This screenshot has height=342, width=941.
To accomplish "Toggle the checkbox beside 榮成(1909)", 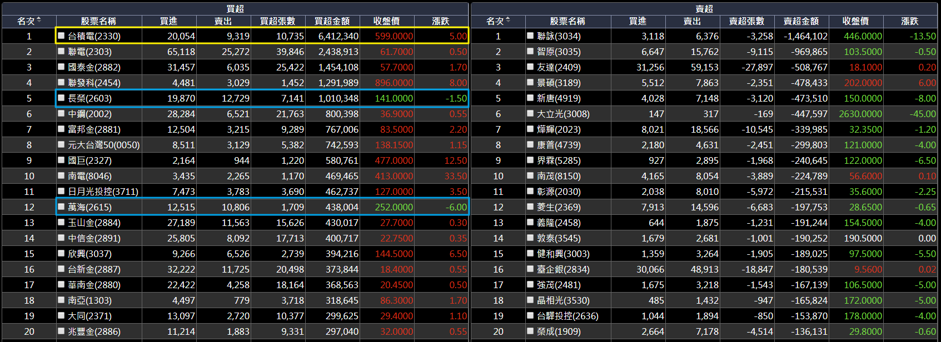I will click(530, 331).
